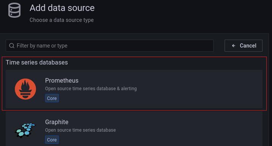Click the Graphite hexagon logo icon
This screenshot has height=146, width=272.
[x=25, y=130]
